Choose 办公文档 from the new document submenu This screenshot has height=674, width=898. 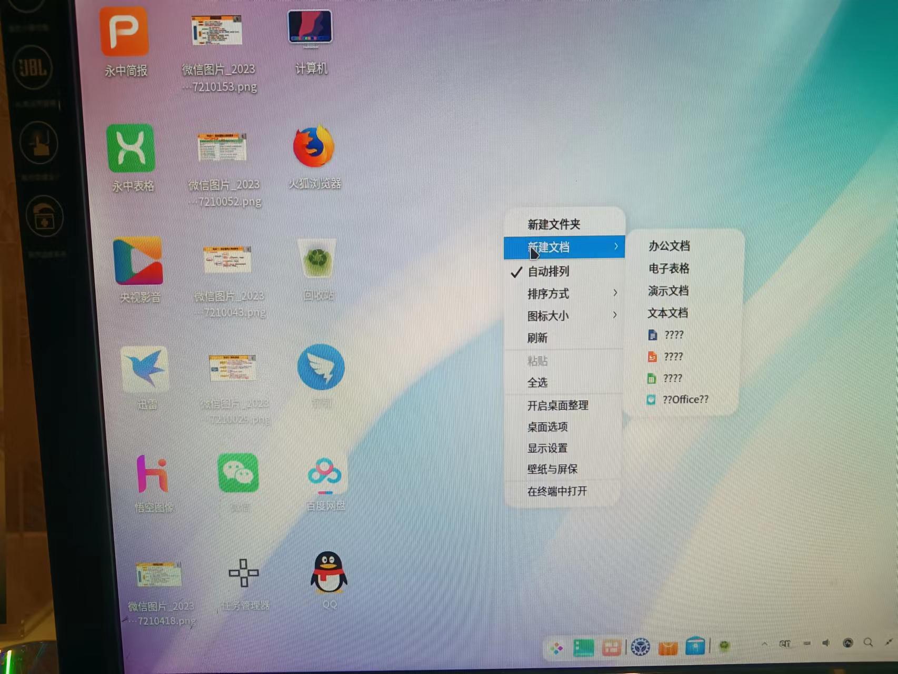[x=668, y=246]
